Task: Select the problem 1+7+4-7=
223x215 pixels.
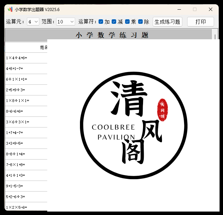Action: (x=14, y=133)
